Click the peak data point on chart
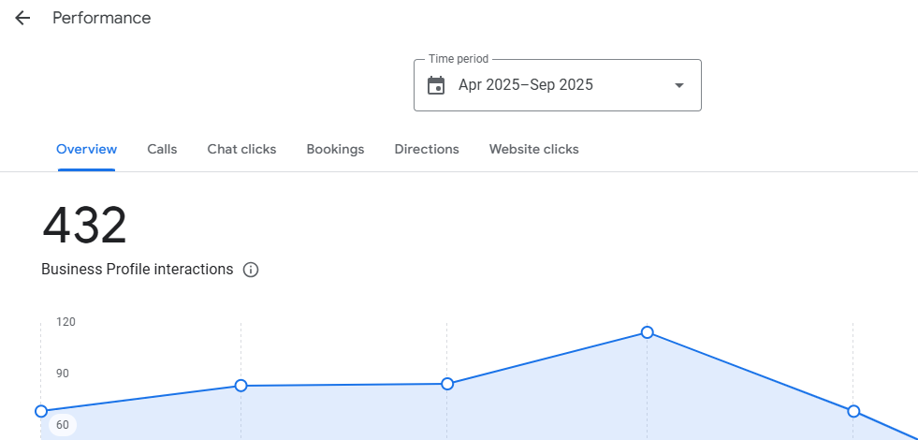Screen dimensions: 918x440 (x=647, y=332)
